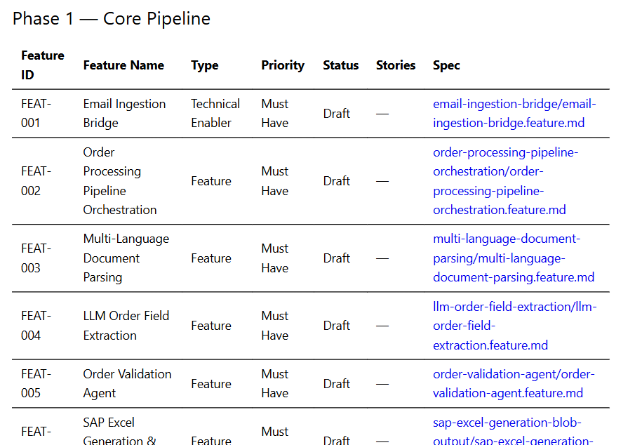The width and height of the screenshot is (642, 445).
Task: Click the Priority column header
Action: click(x=283, y=65)
